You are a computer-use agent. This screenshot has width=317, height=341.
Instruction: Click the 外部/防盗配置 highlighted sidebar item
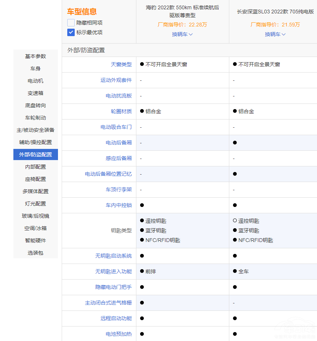(x=36, y=154)
